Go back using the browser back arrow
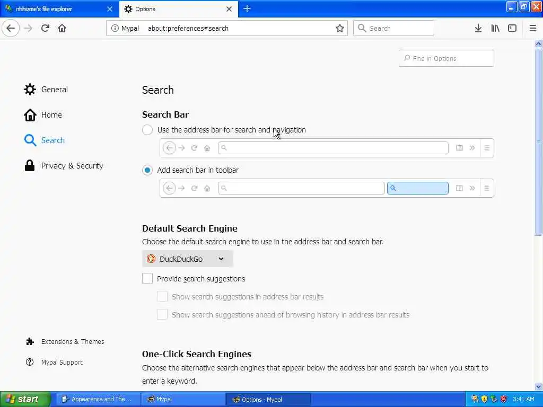This screenshot has width=543, height=407. point(11,28)
